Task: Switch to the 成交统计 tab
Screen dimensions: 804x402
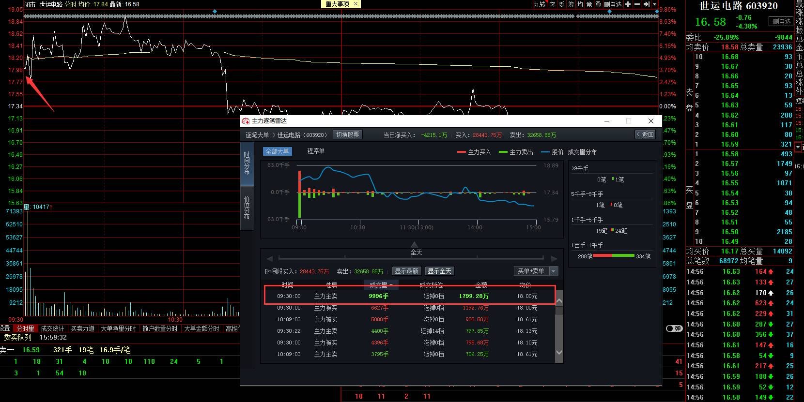Action: [52, 328]
